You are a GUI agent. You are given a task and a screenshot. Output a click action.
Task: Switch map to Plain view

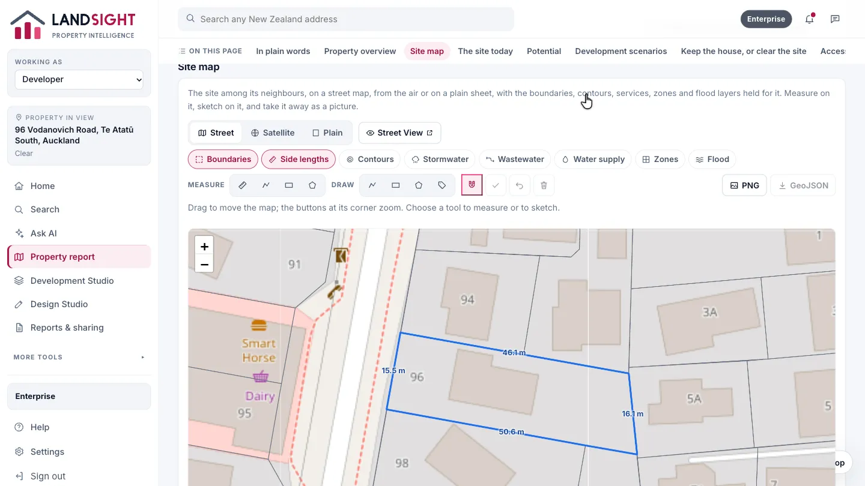click(327, 133)
